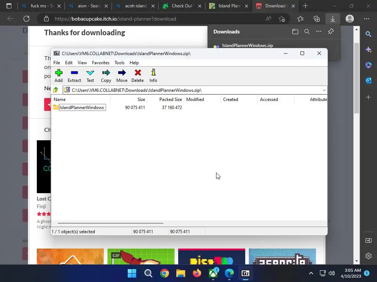This screenshot has width=377, height=282.
Task: Switch to the 'acnh island' tab
Action: [x=136, y=6]
